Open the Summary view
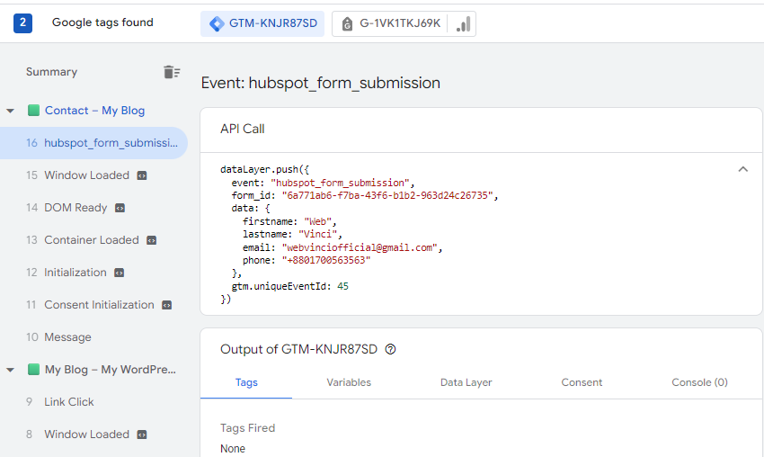This screenshot has height=457, width=764. pos(51,72)
